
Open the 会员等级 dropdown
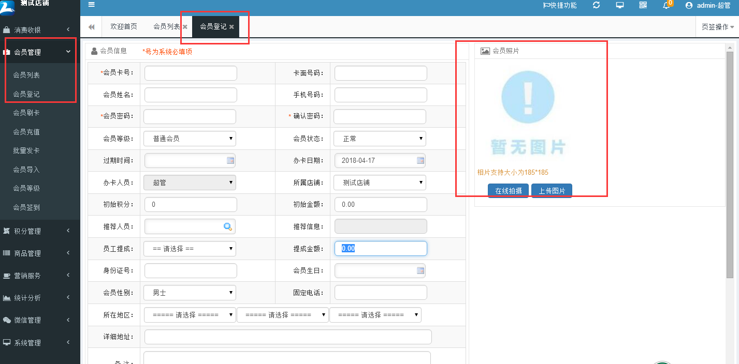coord(190,138)
